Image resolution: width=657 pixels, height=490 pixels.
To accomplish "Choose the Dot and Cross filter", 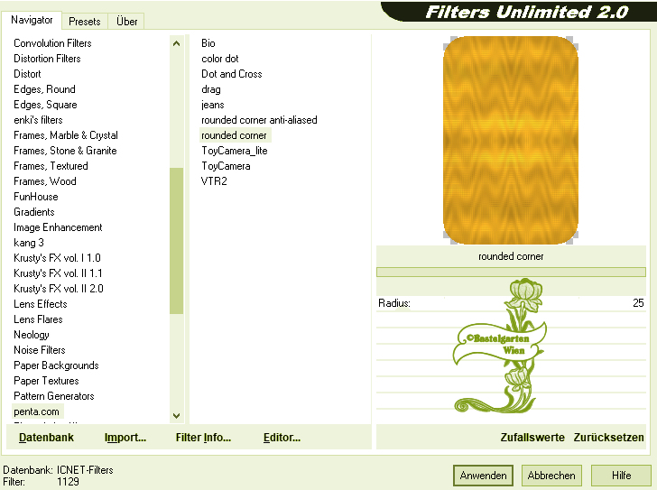I will 232,74.
